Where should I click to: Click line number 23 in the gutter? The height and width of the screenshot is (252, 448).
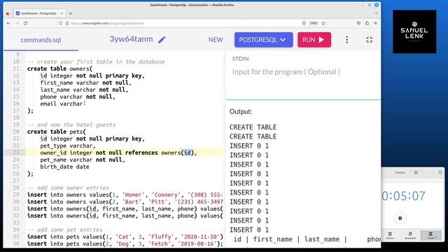15,153
